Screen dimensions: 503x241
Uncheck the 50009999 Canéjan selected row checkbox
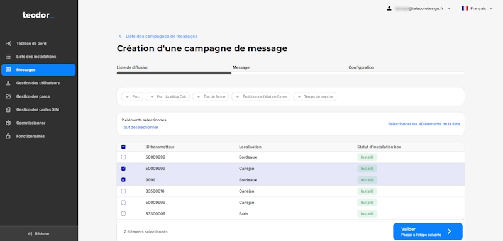point(123,169)
